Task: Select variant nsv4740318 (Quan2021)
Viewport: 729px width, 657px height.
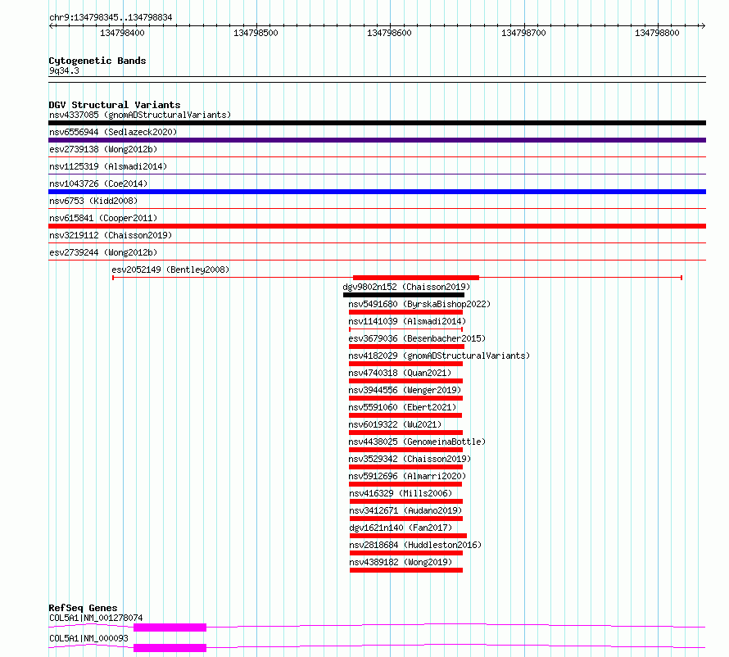Action: (x=400, y=373)
